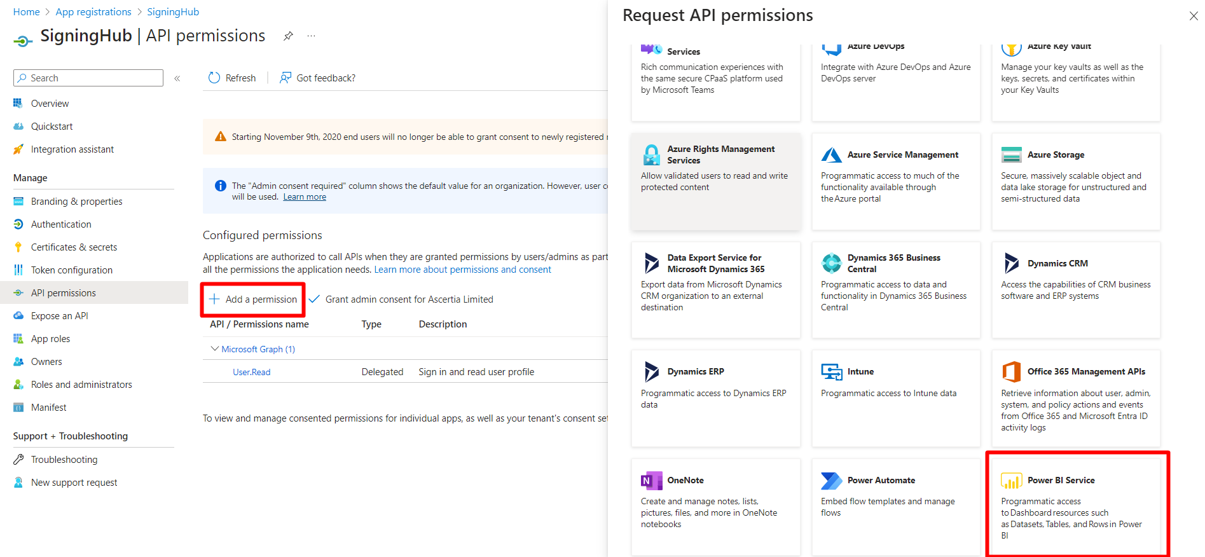This screenshot has height=557, width=1205.
Task: Select the Dynamics CRM API card
Action: pyautogui.click(x=1076, y=289)
